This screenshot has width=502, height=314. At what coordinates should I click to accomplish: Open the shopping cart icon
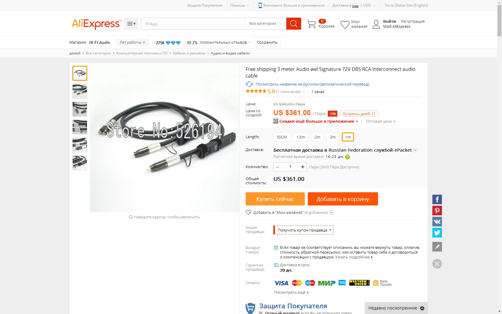point(311,24)
